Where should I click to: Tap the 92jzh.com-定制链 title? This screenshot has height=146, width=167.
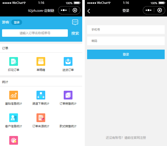41,11
